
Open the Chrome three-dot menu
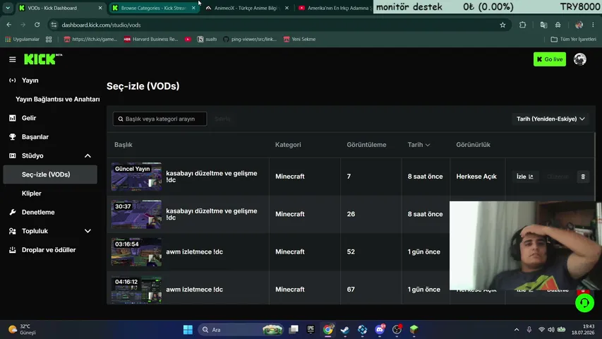(x=593, y=25)
